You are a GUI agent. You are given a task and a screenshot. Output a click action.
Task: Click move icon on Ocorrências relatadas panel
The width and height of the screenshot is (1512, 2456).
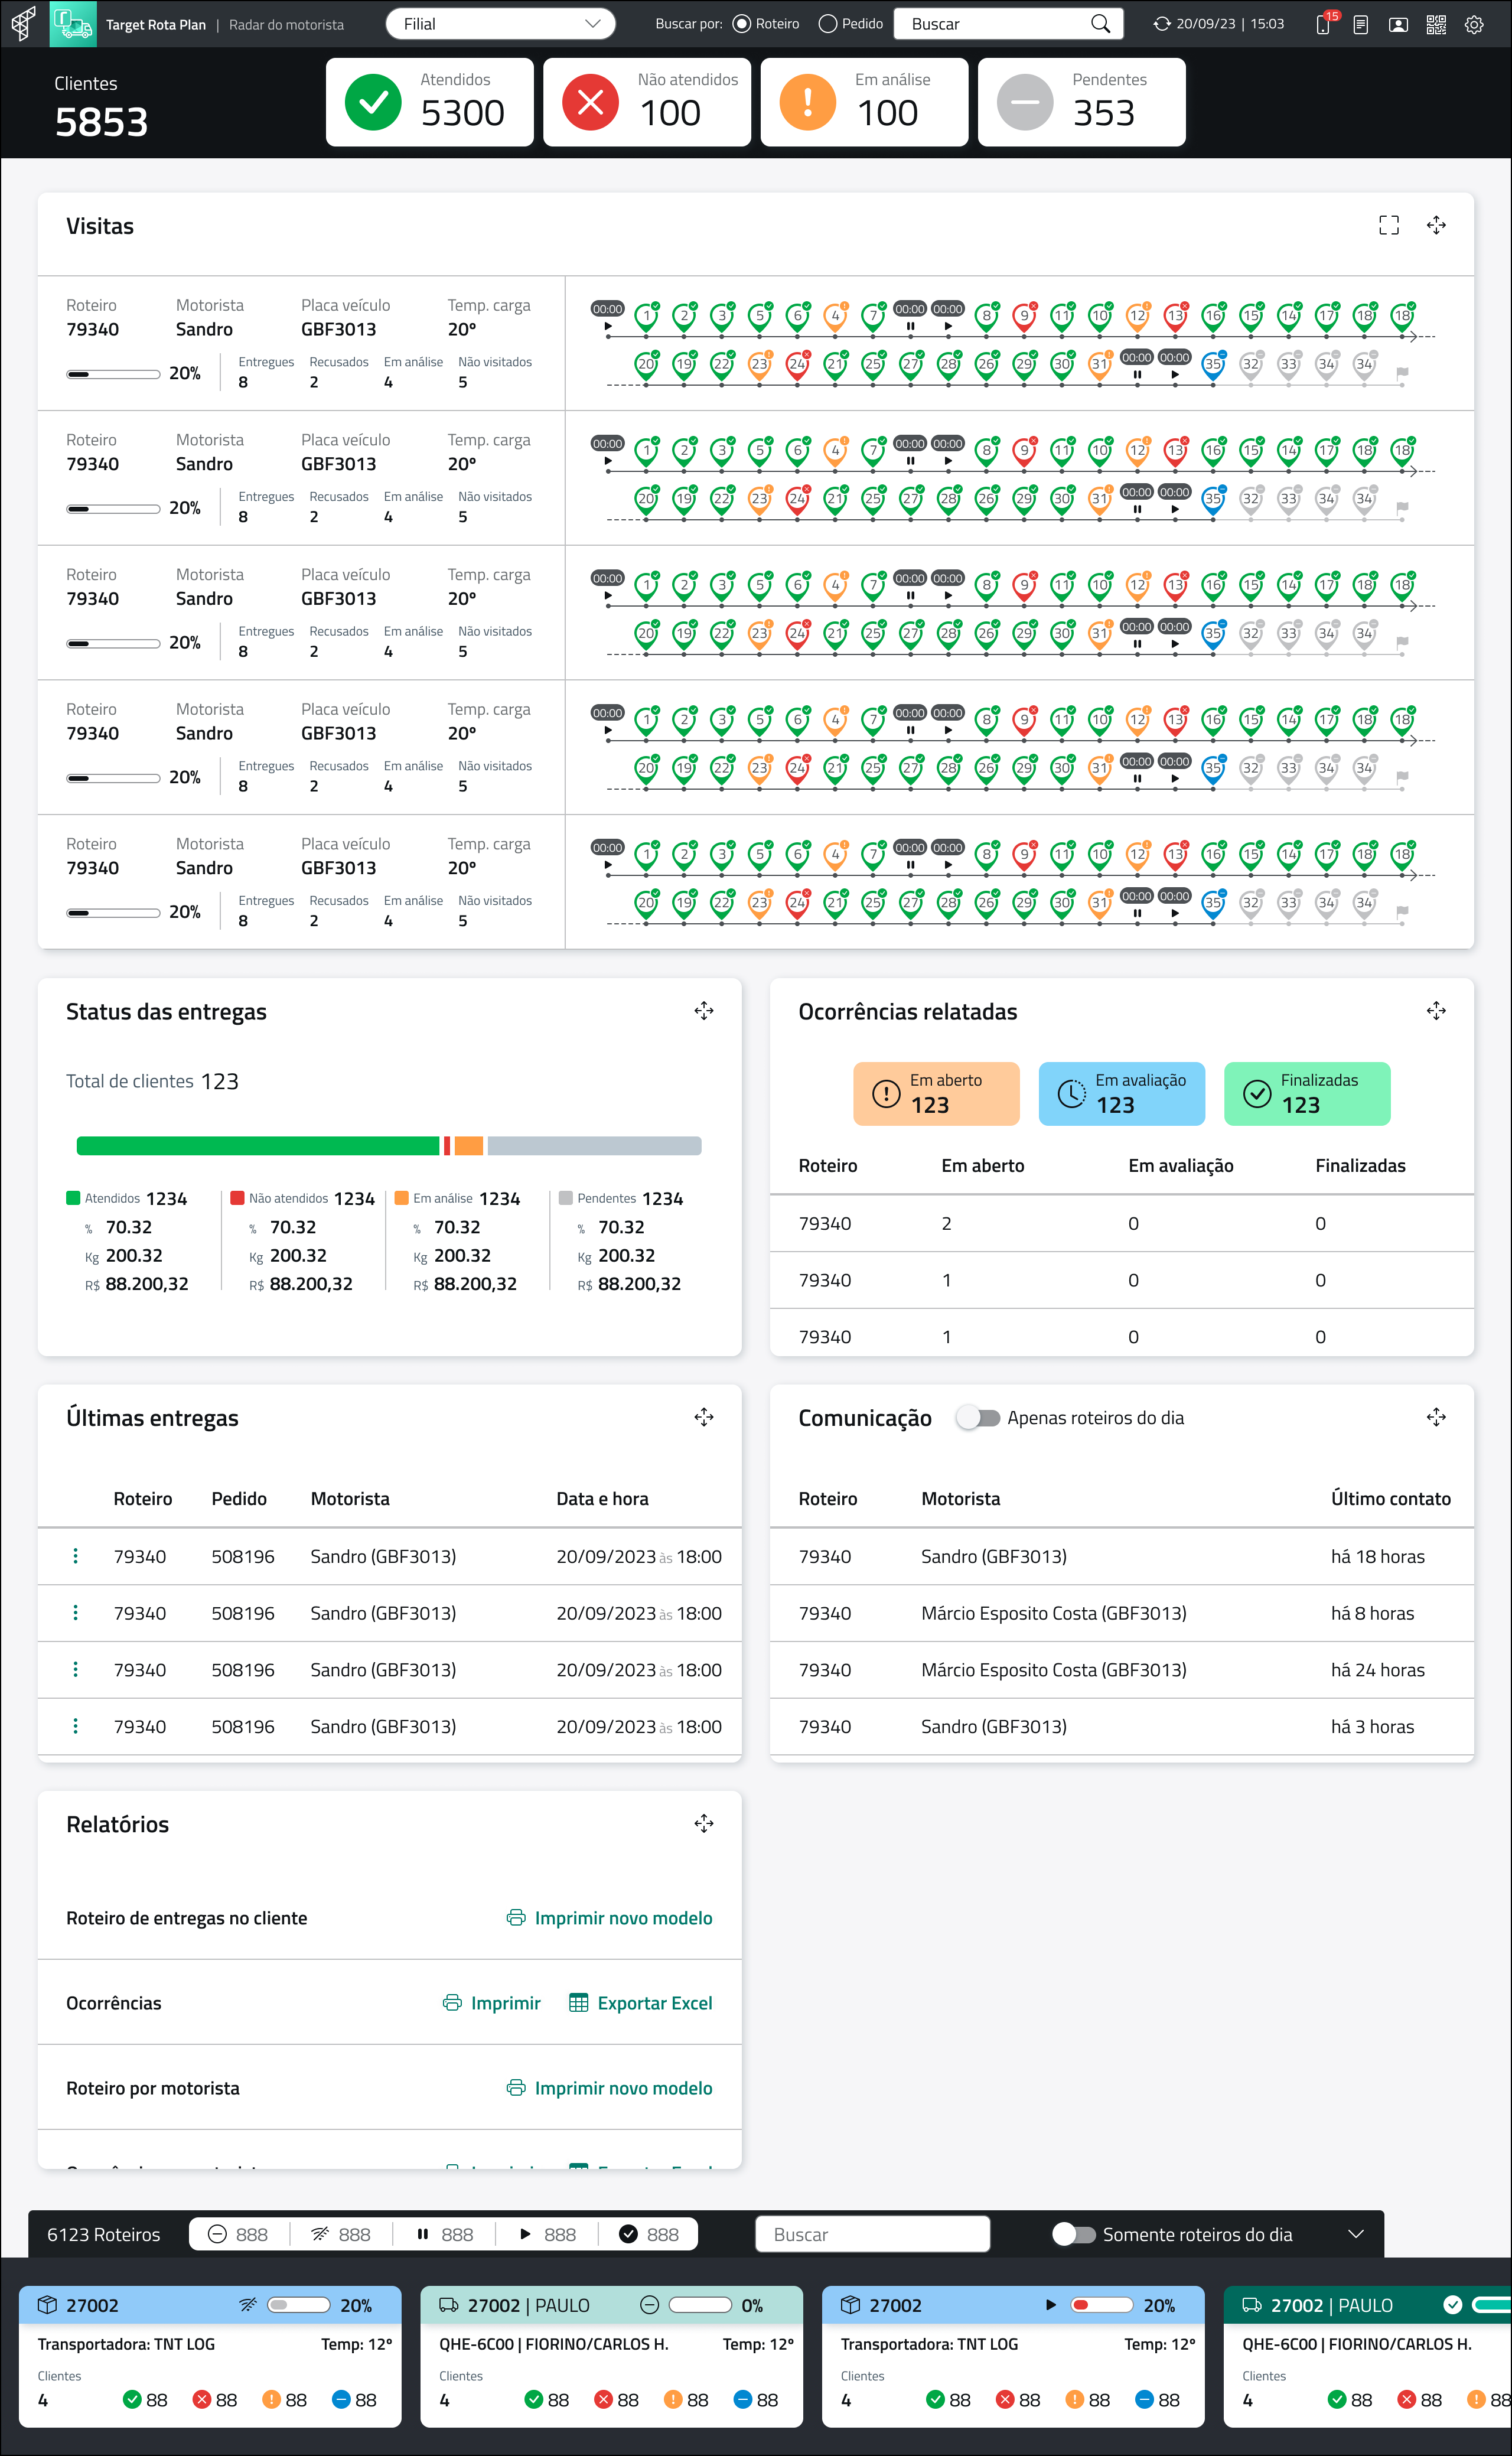point(1436,1011)
